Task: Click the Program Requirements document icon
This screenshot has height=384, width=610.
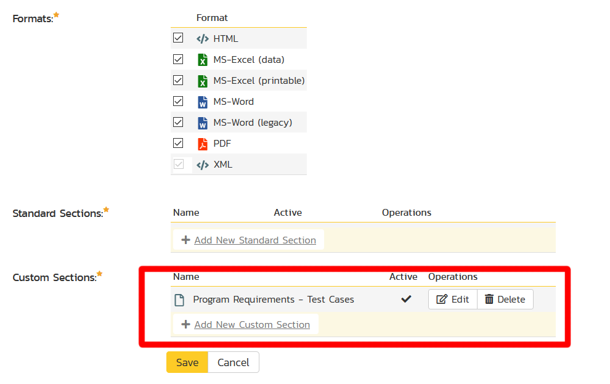Action: click(179, 300)
